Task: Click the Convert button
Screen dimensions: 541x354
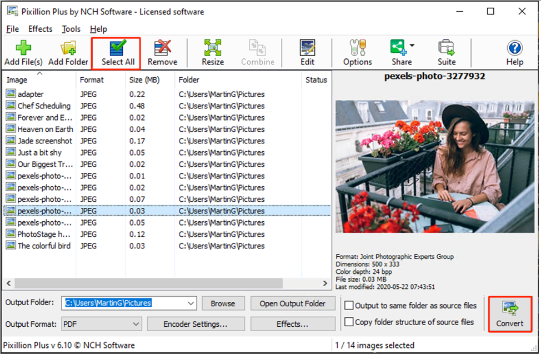Action: pyautogui.click(x=509, y=315)
